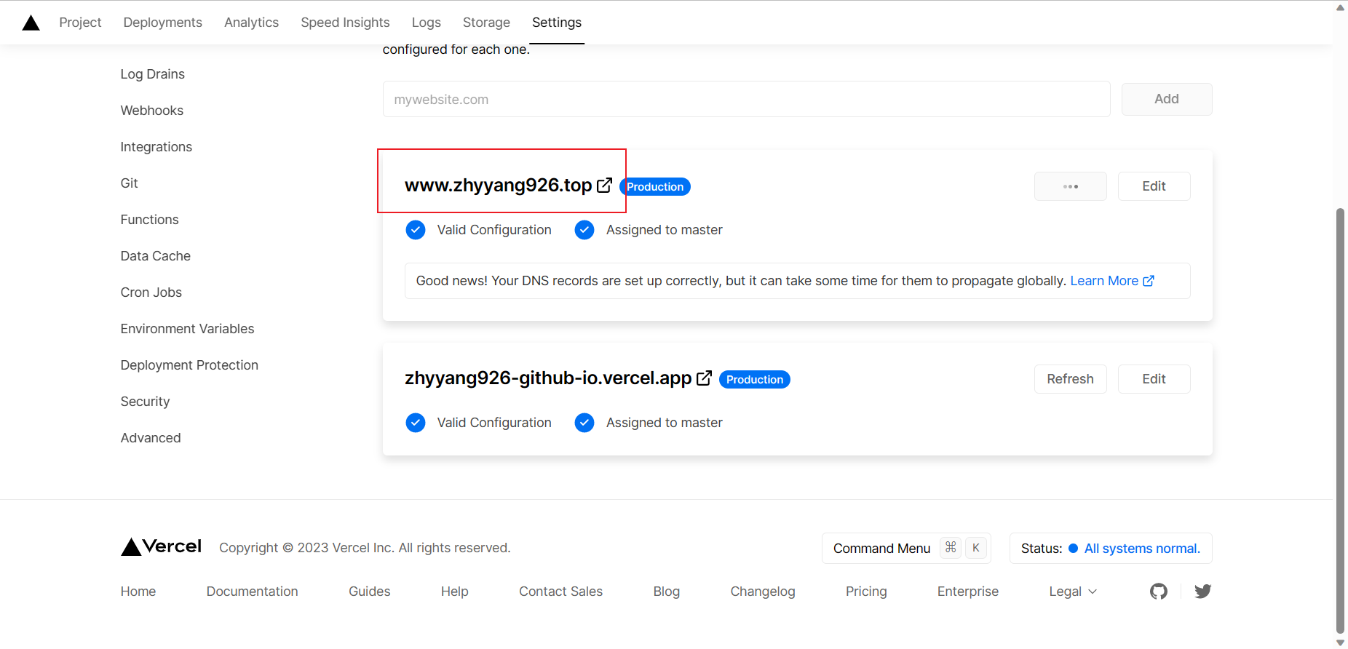
Task: Refresh the zhyyang926-github-io.vercel.app domain
Action: click(1071, 379)
